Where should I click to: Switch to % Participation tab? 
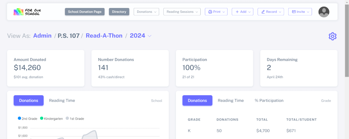pyautogui.click(x=269, y=100)
